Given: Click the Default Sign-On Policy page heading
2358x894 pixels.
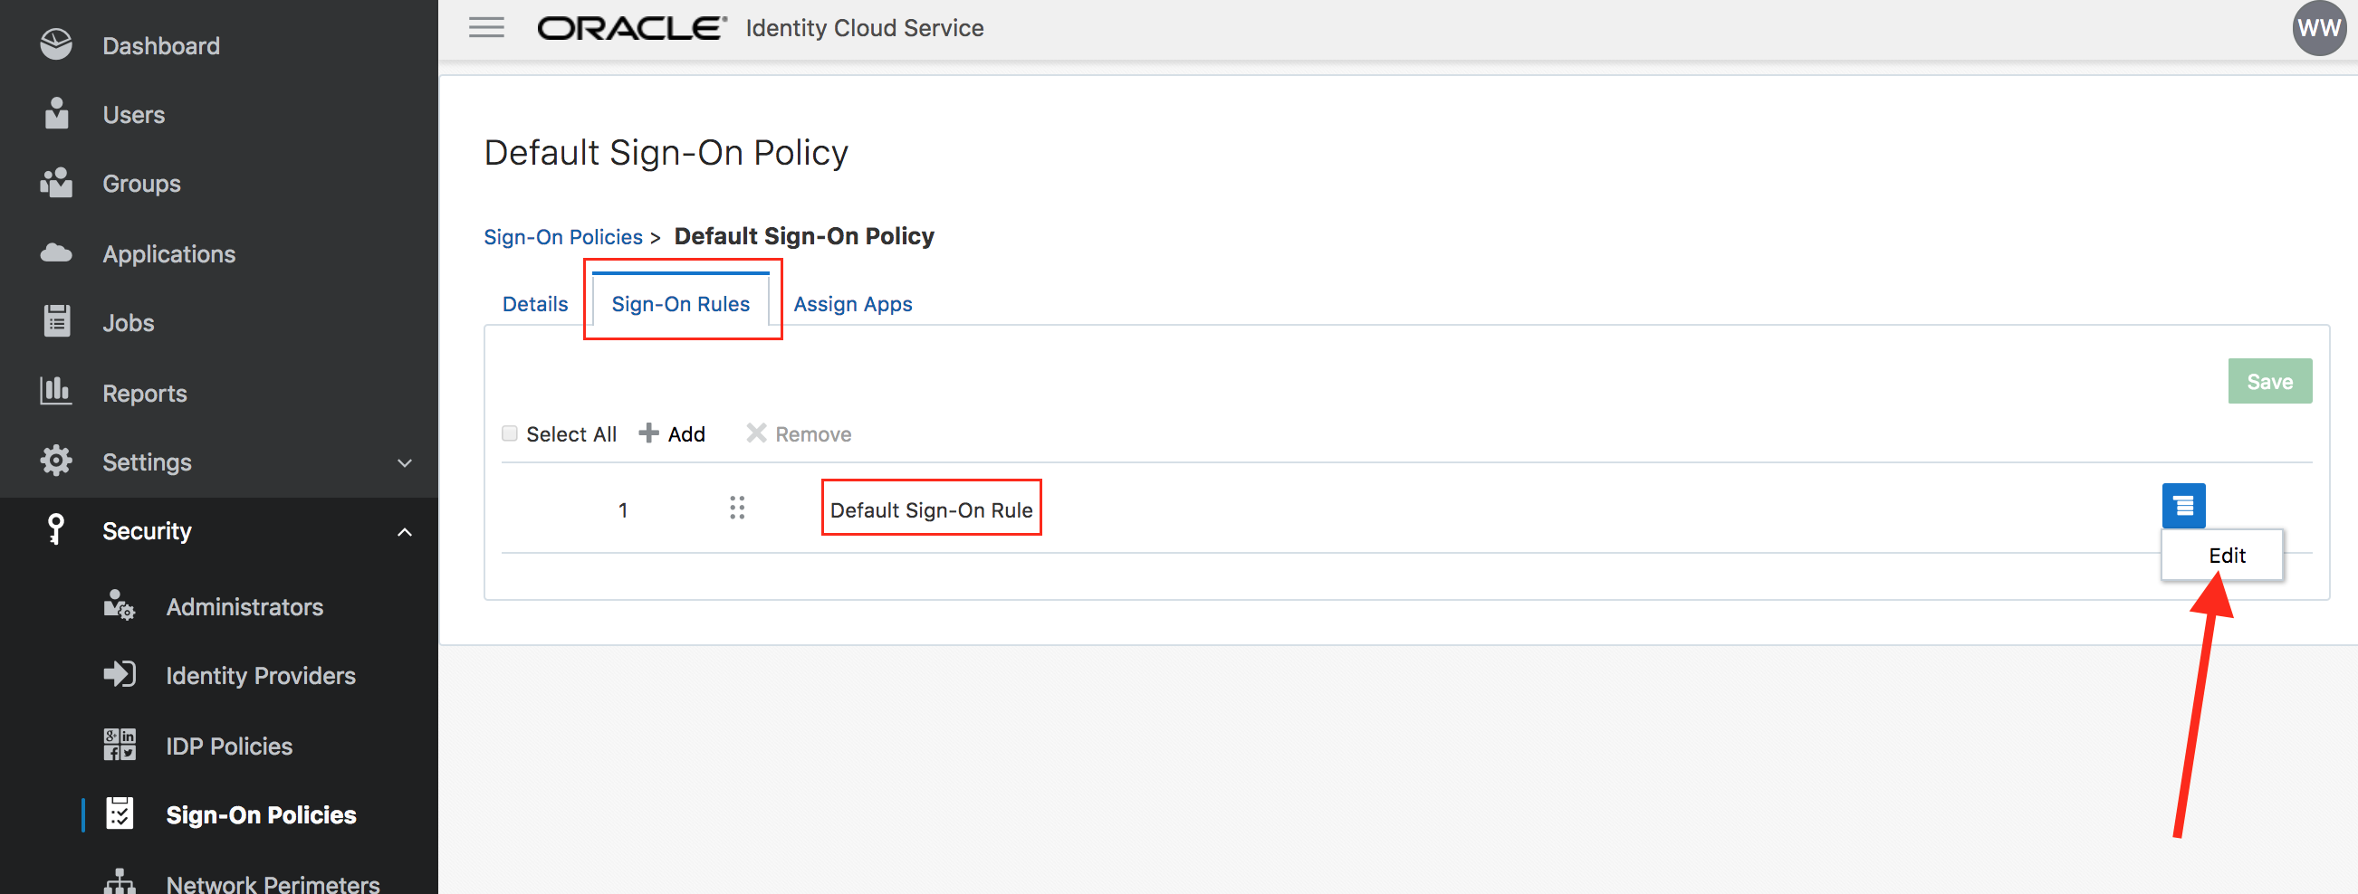Looking at the screenshot, I should click(666, 152).
